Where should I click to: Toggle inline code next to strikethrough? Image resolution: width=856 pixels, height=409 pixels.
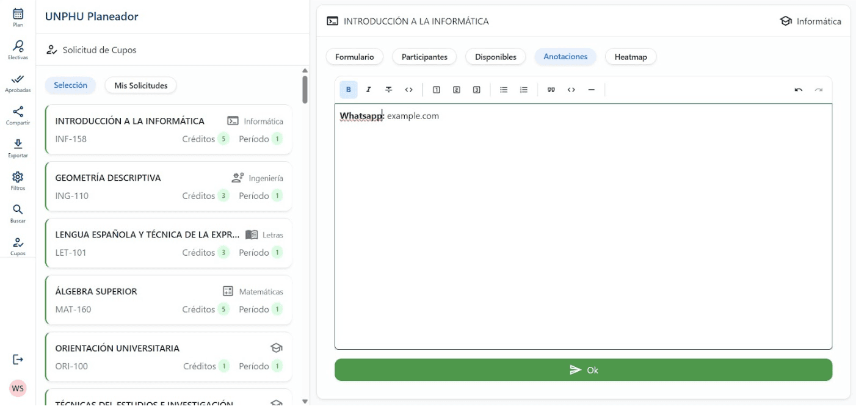point(409,90)
